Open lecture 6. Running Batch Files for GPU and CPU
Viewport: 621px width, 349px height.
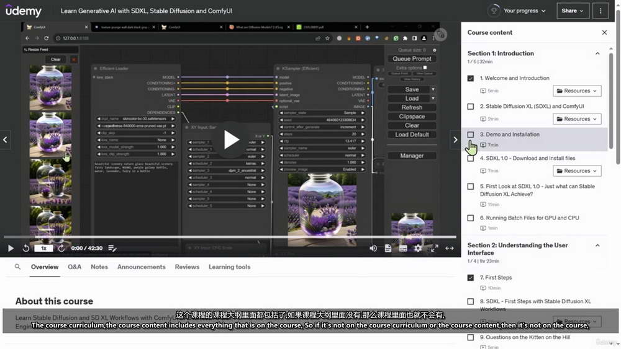coord(530,218)
